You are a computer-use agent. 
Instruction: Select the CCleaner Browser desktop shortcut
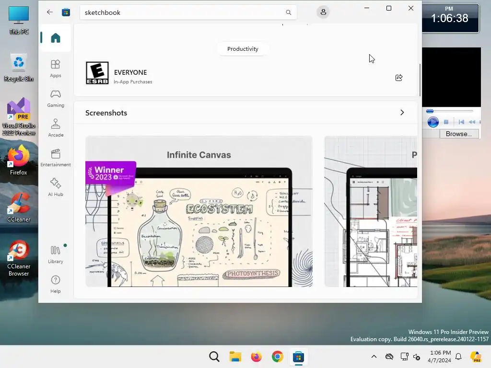19,258
